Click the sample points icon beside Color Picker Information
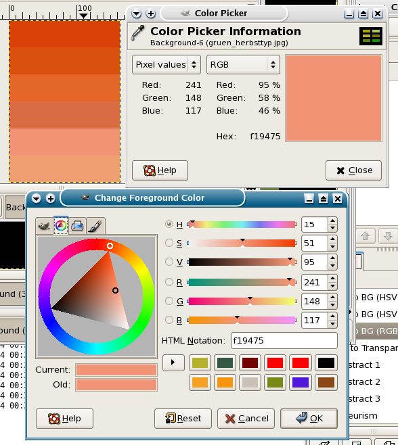Image resolution: width=398 pixels, height=445 pixels. 371,37
